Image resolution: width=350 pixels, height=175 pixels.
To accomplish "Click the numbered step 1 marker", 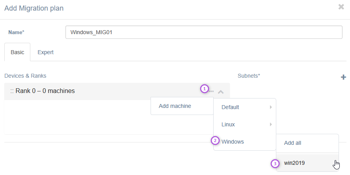I will pos(204,89).
